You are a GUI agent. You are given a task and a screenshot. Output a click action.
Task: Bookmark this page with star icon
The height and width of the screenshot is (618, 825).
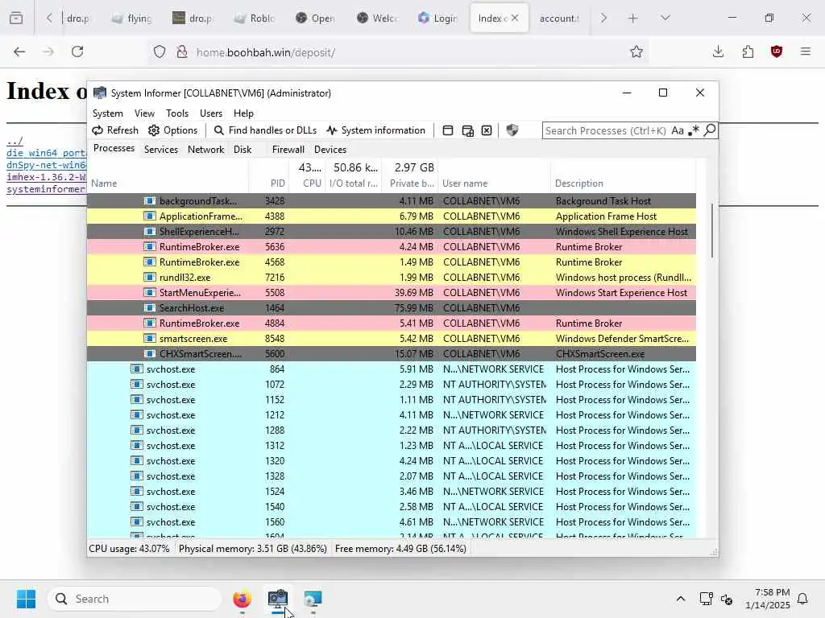pyautogui.click(x=636, y=51)
